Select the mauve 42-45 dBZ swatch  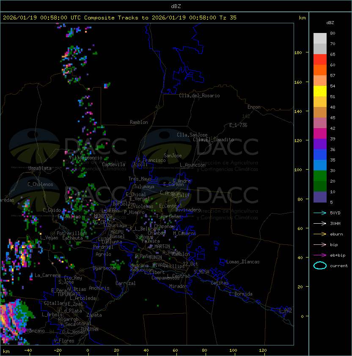tap(320, 123)
